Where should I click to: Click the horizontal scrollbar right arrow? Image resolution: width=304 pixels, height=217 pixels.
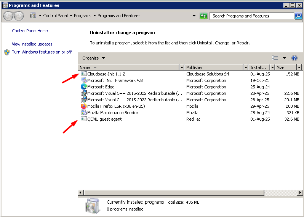pyautogui.click(x=299, y=193)
